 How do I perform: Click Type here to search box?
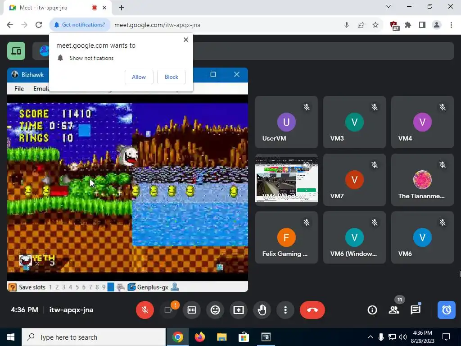[94, 337]
